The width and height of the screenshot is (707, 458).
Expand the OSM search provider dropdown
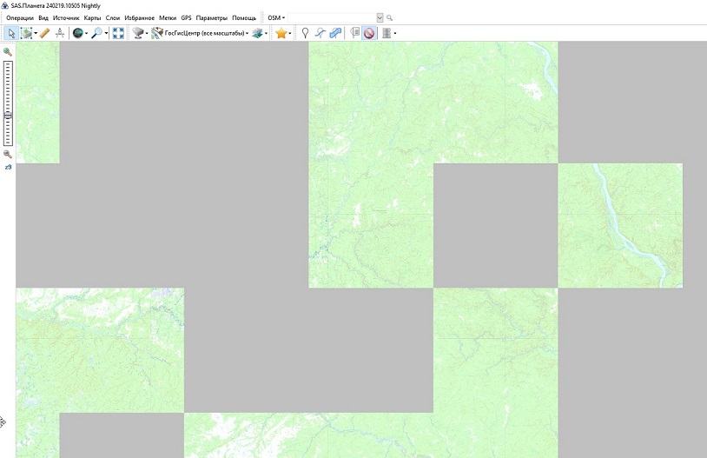[x=276, y=17]
